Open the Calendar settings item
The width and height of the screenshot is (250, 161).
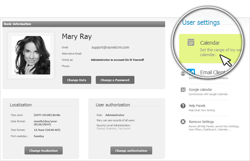pos(210,48)
